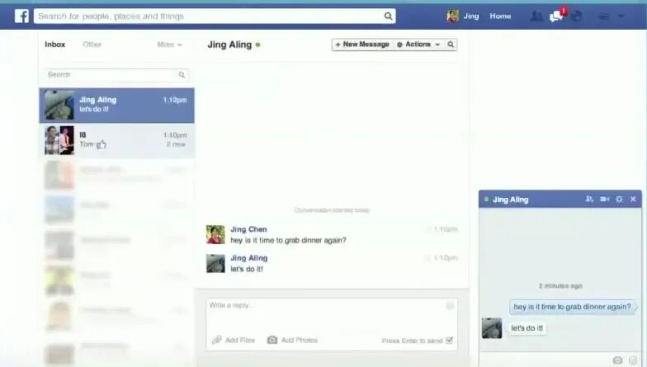Expand the More dropdown in inbox

pos(169,45)
